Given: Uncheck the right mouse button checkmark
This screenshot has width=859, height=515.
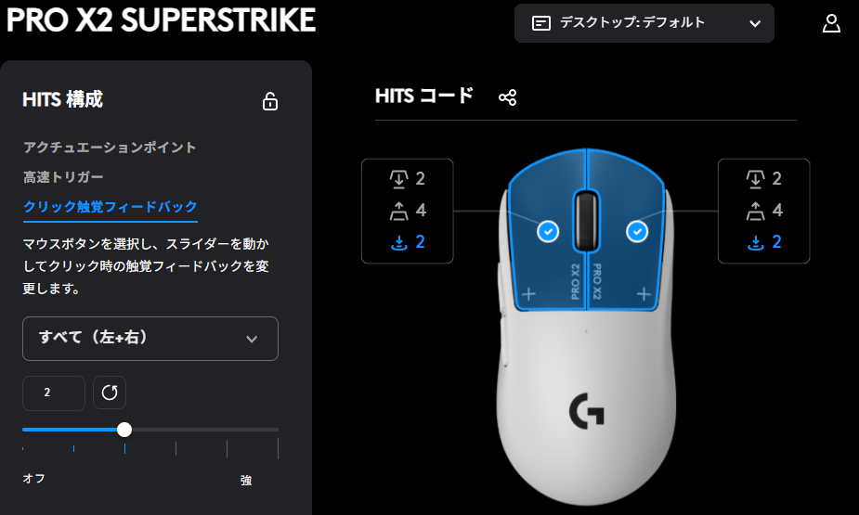Looking at the screenshot, I should tap(637, 231).
